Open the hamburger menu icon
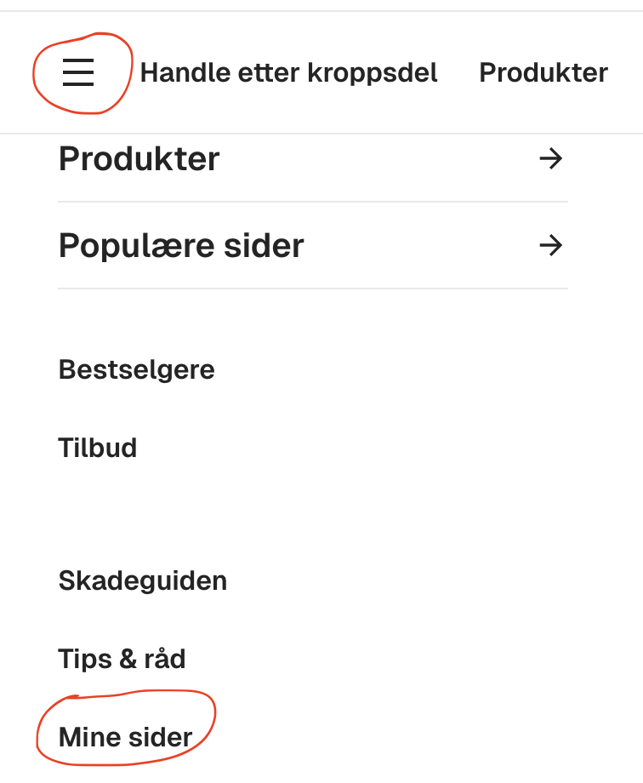This screenshot has width=643, height=783. [x=78, y=73]
